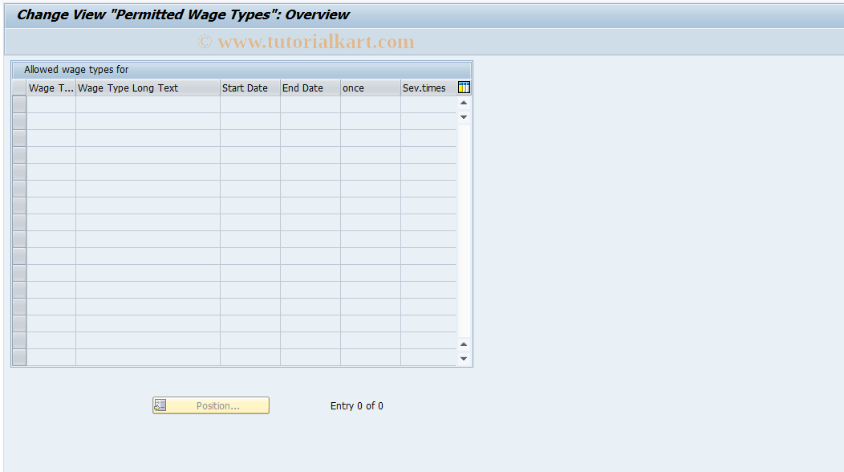The width and height of the screenshot is (844, 472).
Task: Click the upper scroll-up arrow of the table
Action: (x=464, y=103)
